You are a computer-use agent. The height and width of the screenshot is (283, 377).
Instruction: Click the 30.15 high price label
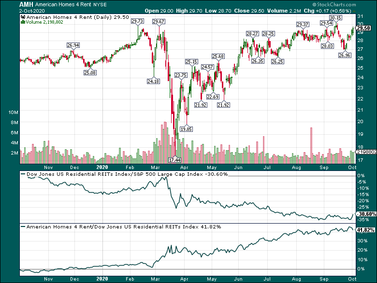click(x=335, y=17)
